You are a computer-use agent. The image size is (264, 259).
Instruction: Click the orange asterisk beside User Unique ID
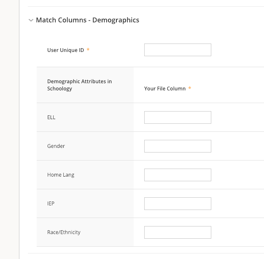(x=88, y=50)
